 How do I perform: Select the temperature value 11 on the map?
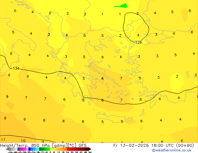click(x=3, y=140)
